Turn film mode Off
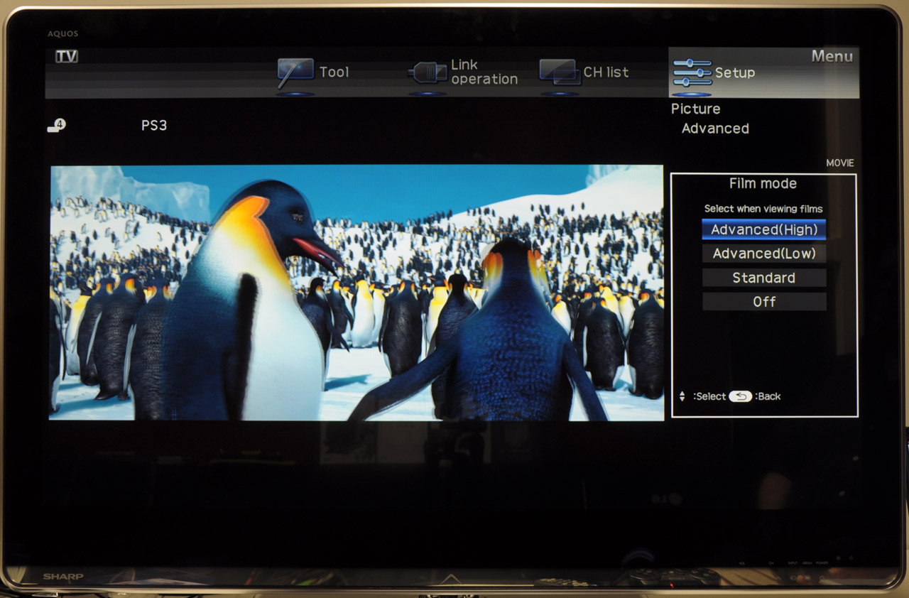Image resolution: width=909 pixels, height=598 pixels. pos(764,302)
